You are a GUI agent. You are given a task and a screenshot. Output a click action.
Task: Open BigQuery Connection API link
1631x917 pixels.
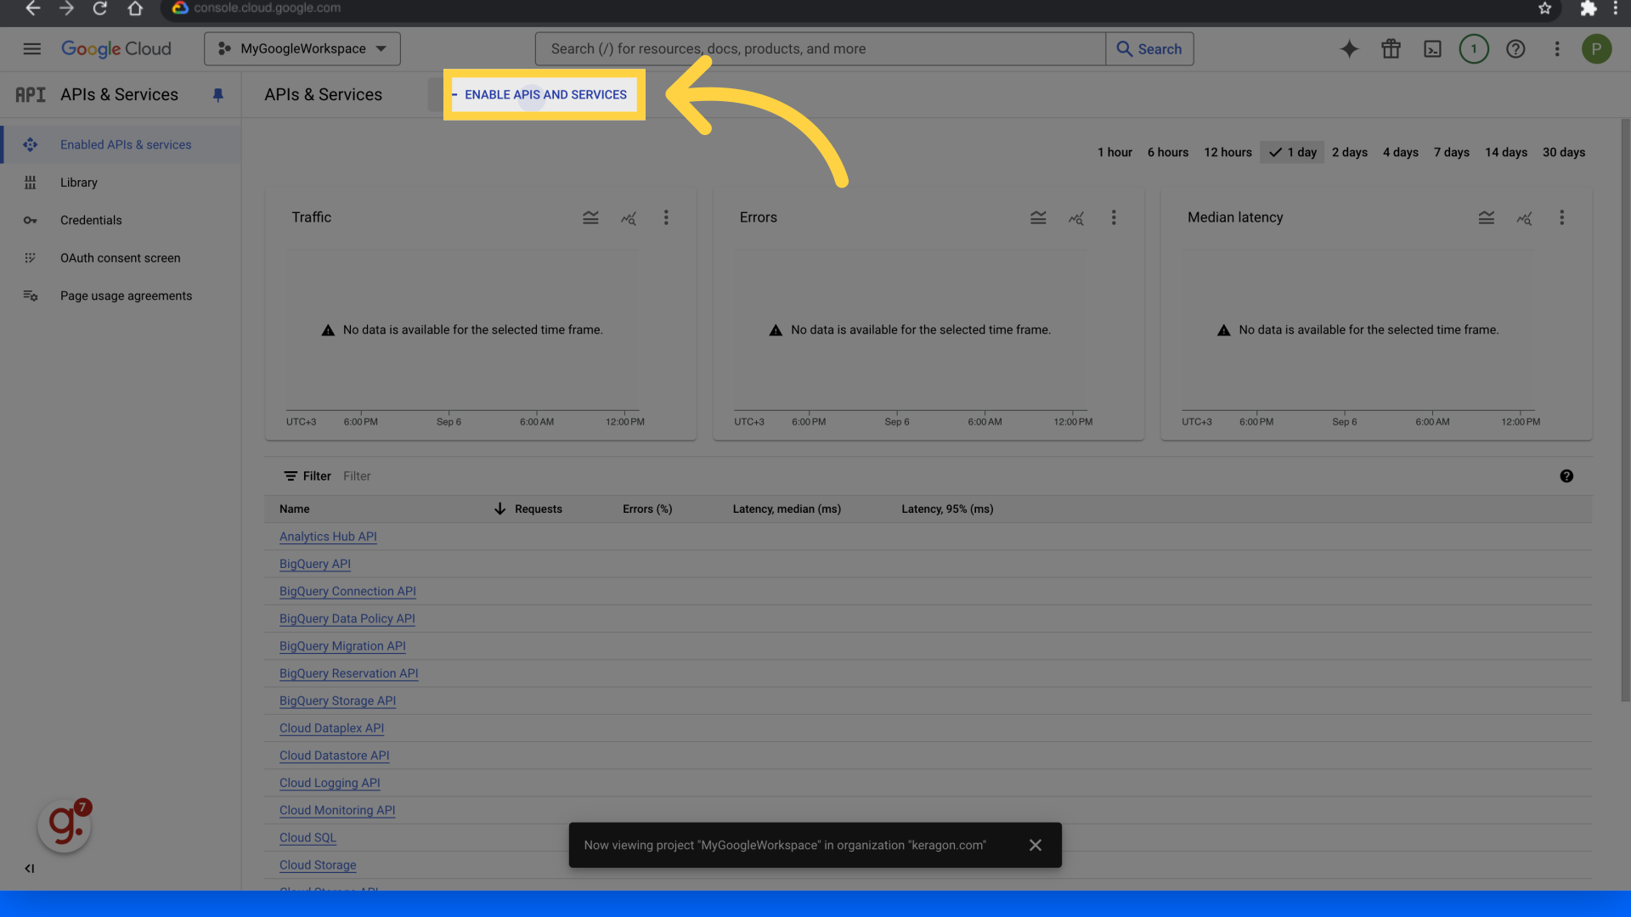(x=347, y=591)
